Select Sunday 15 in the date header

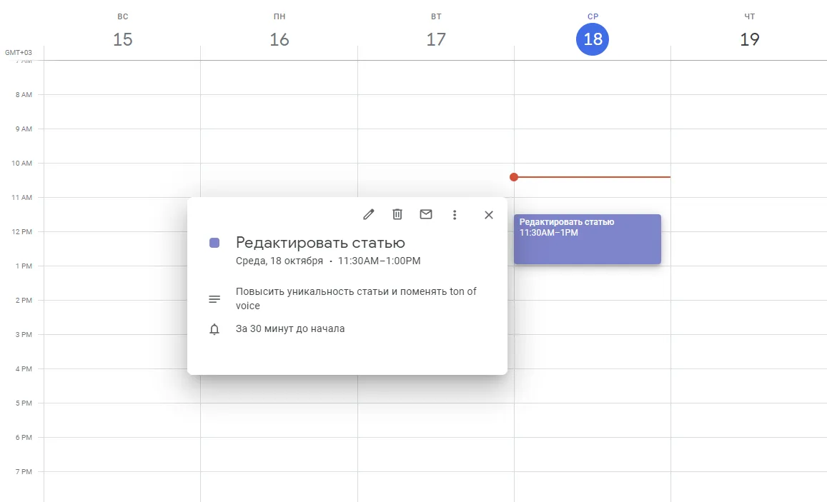coord(122,40)
